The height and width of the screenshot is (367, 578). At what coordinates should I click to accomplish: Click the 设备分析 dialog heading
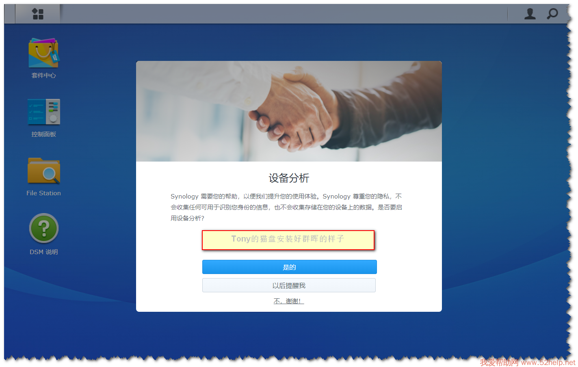(289, 178)
